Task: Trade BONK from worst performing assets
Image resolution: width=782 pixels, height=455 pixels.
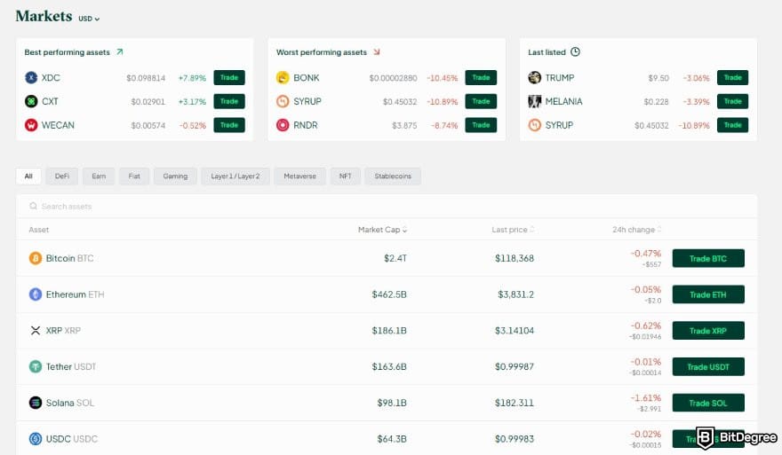Action: tap(481, 78)
